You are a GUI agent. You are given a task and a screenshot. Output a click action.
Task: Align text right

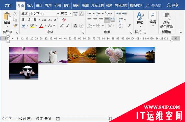point(101,20)
